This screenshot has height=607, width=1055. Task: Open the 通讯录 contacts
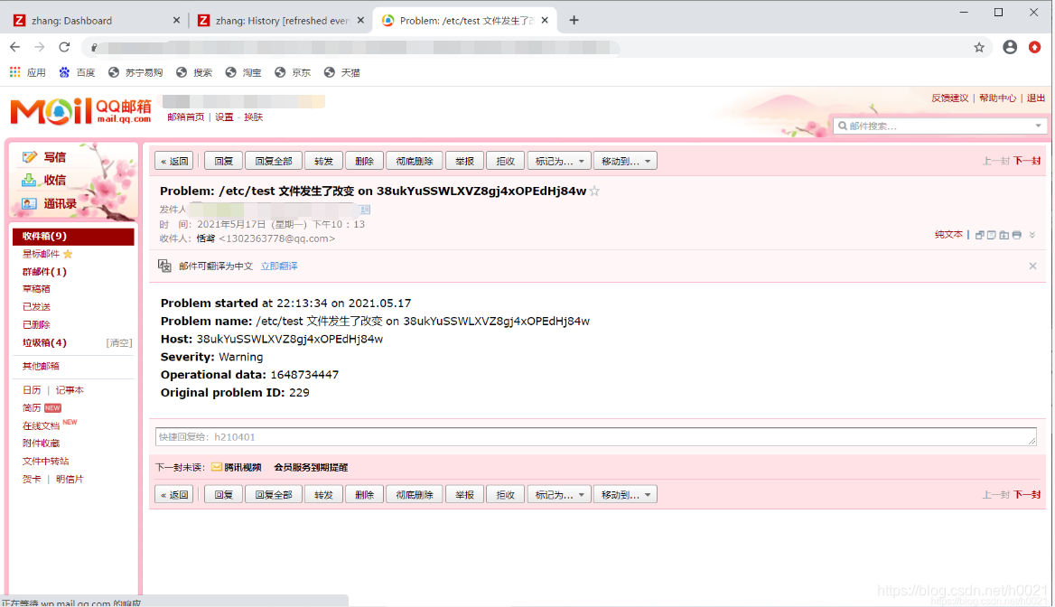[x=49, y=203]
